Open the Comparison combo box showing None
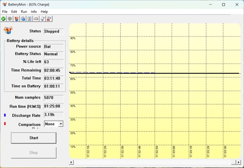This screenshot has height=168, width=244. click(54, 124)
